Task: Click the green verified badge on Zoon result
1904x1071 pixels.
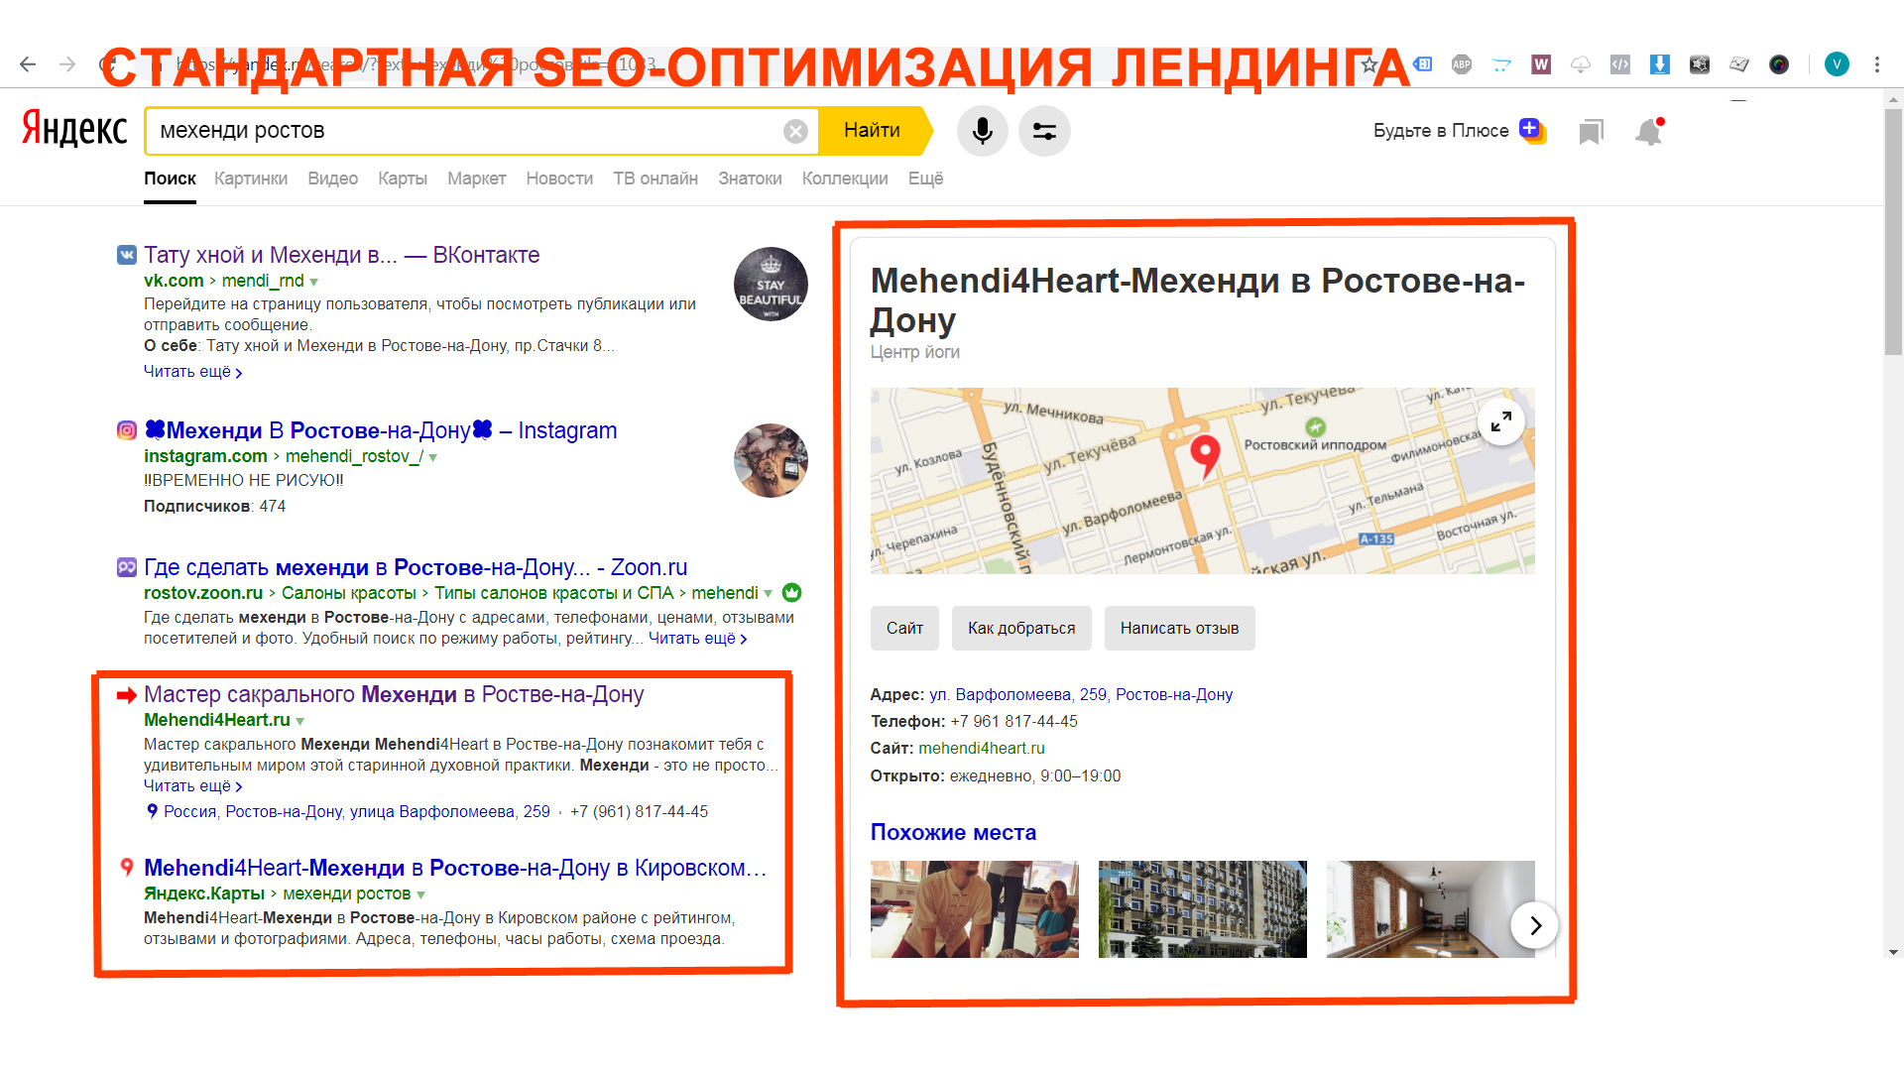Action: click(x=791, y=593)
